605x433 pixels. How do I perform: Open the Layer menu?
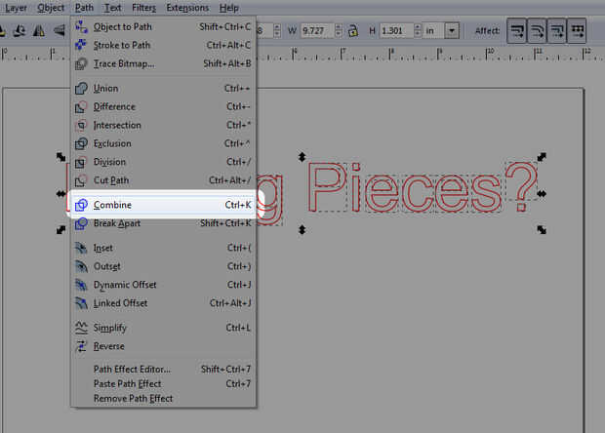[x=15, y=8]
